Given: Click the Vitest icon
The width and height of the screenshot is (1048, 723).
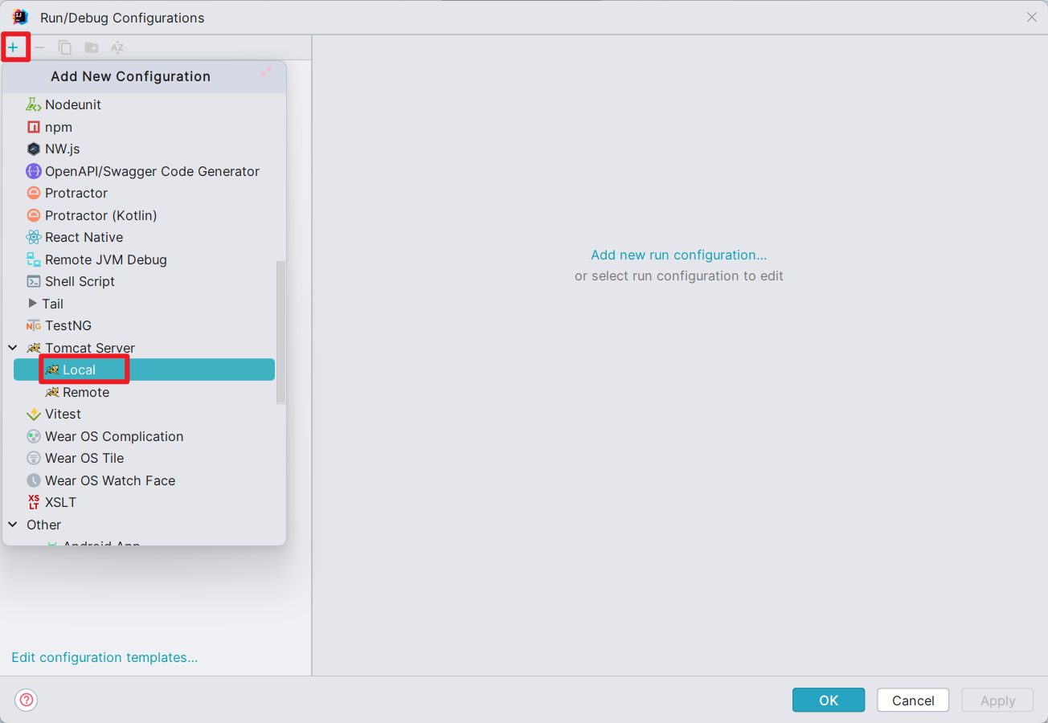Looking at the screenshot, I should [33, 414].
